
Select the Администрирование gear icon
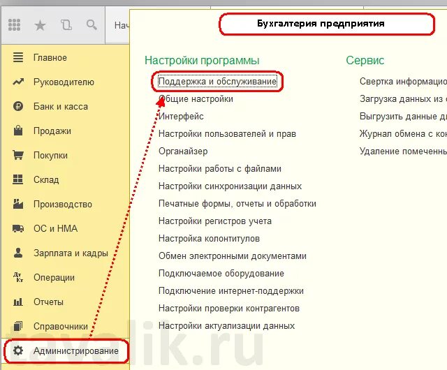coord(18,350)
